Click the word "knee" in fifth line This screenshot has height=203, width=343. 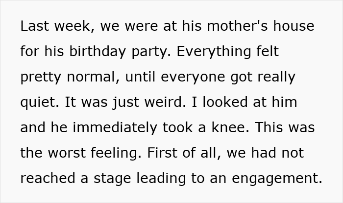(230, 127)
